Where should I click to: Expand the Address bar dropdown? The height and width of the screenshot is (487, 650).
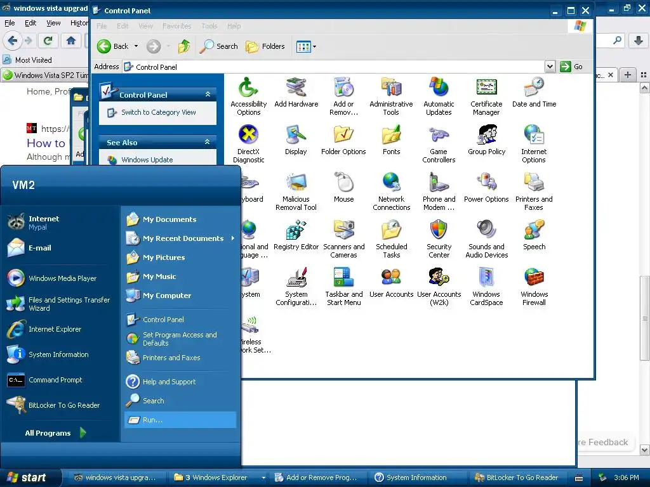pos(549,66)
